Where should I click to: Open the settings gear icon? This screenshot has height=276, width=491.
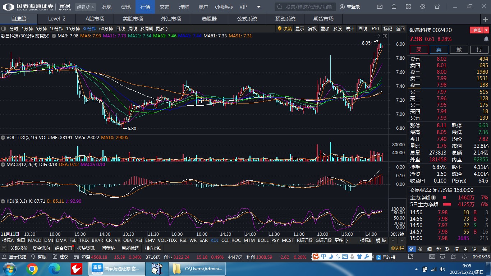pos(423,7)
